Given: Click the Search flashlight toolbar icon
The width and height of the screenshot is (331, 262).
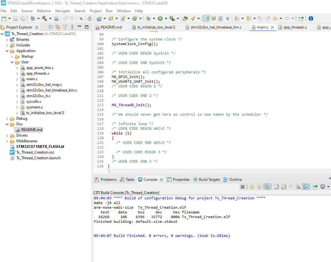Looking at the screenshot, I should pos(193,18).
